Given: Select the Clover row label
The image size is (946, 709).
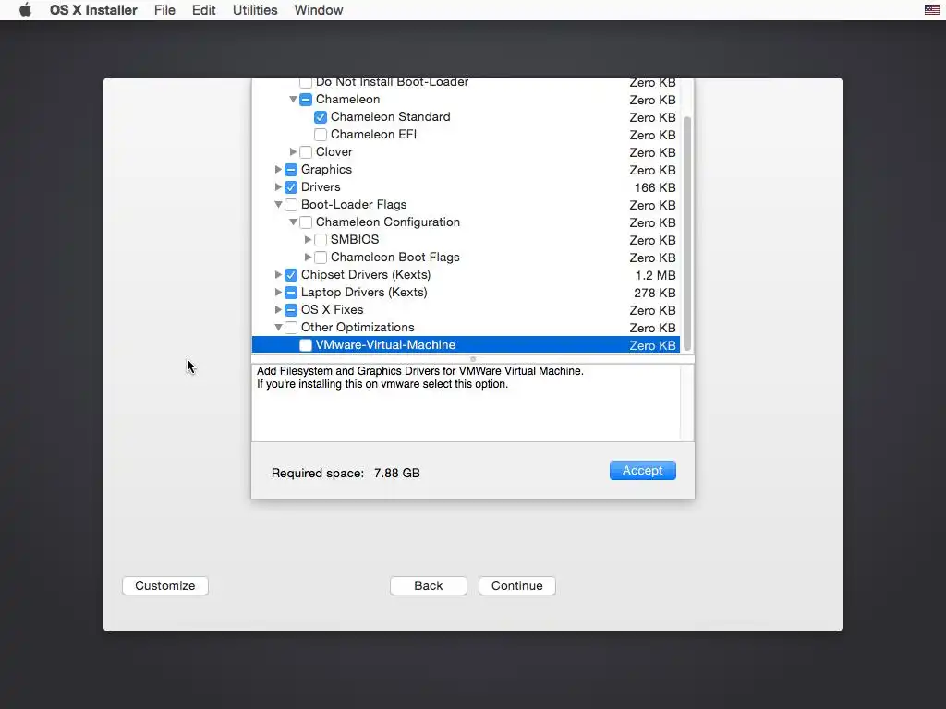Looking at the screenshot, I should point(334,152).
